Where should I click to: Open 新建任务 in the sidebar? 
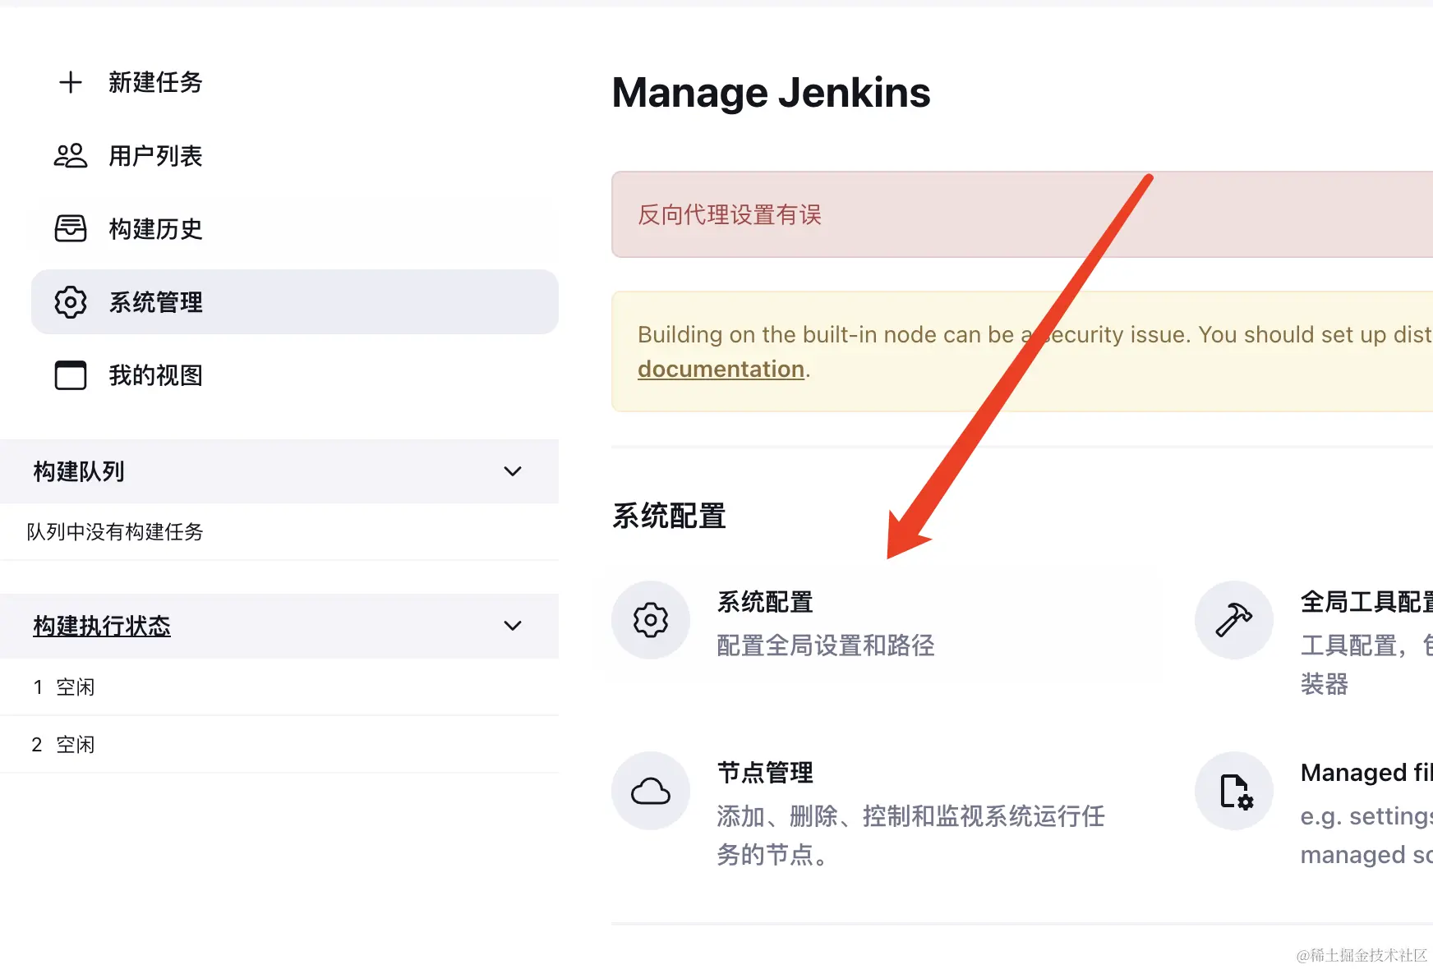pos(155,82)
